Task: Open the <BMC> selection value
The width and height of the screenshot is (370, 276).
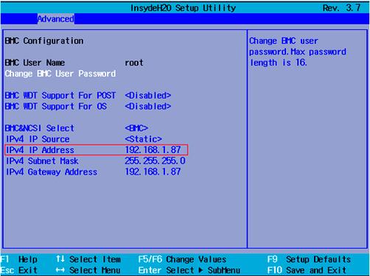Action: (136, 128)
